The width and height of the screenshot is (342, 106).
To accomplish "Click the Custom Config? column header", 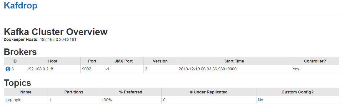I will (x=298, y=92).
